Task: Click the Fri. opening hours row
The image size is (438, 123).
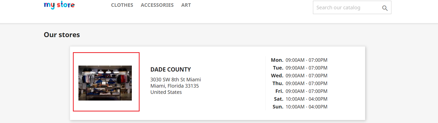Action: pos(301,91)
